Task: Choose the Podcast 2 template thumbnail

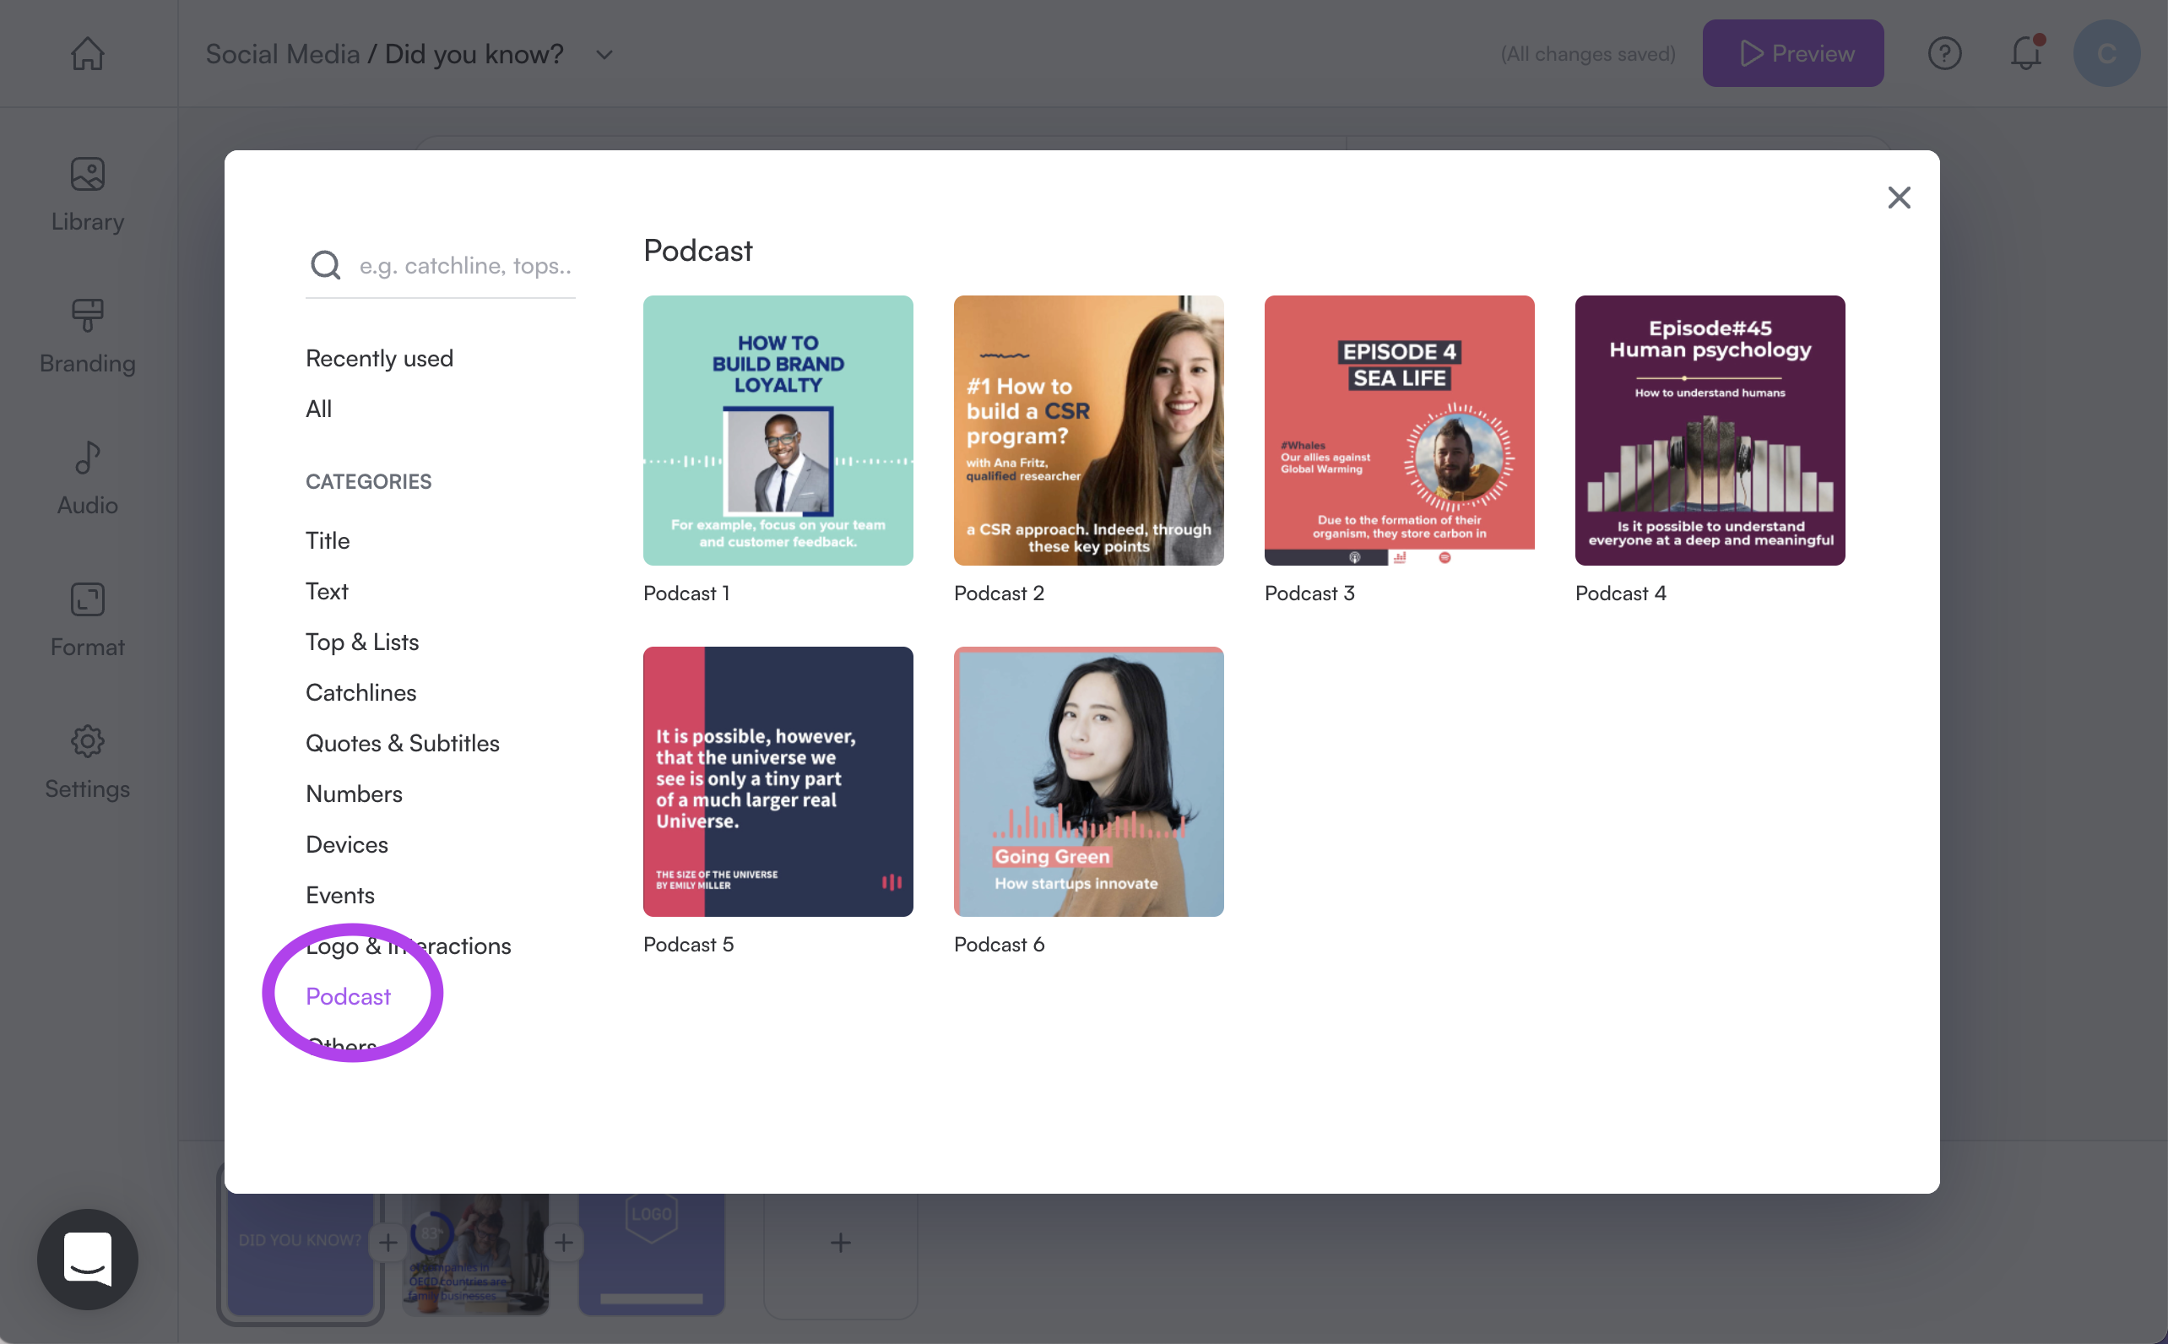Action: tap(1088, 431)
